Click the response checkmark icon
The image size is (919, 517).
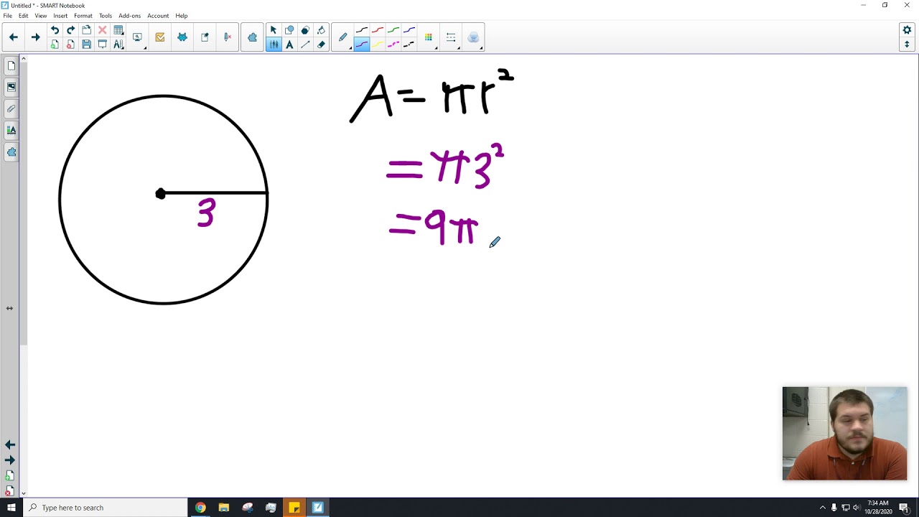(x=159, y=37)
